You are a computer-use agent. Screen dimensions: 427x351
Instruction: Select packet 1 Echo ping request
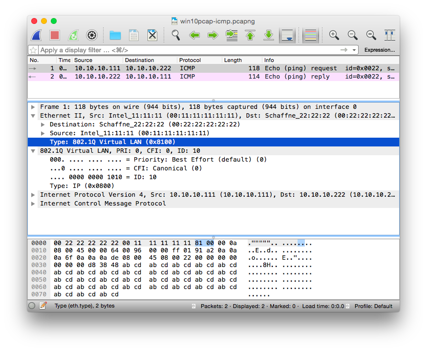click(213, 68)
